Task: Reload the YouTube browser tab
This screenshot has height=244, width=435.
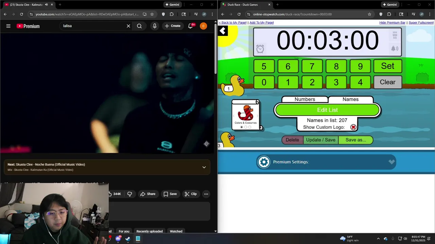Action: (21, 14)
